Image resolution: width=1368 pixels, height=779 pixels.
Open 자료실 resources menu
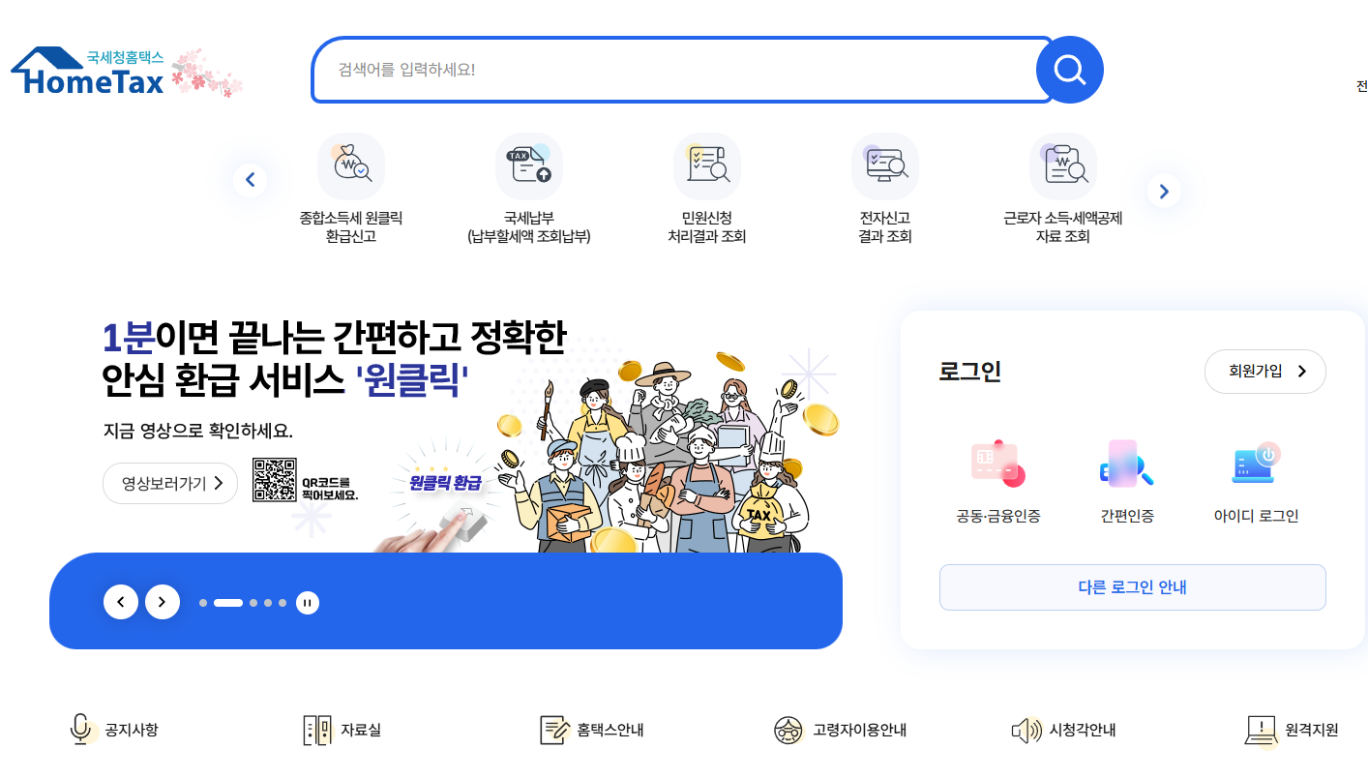342,730
